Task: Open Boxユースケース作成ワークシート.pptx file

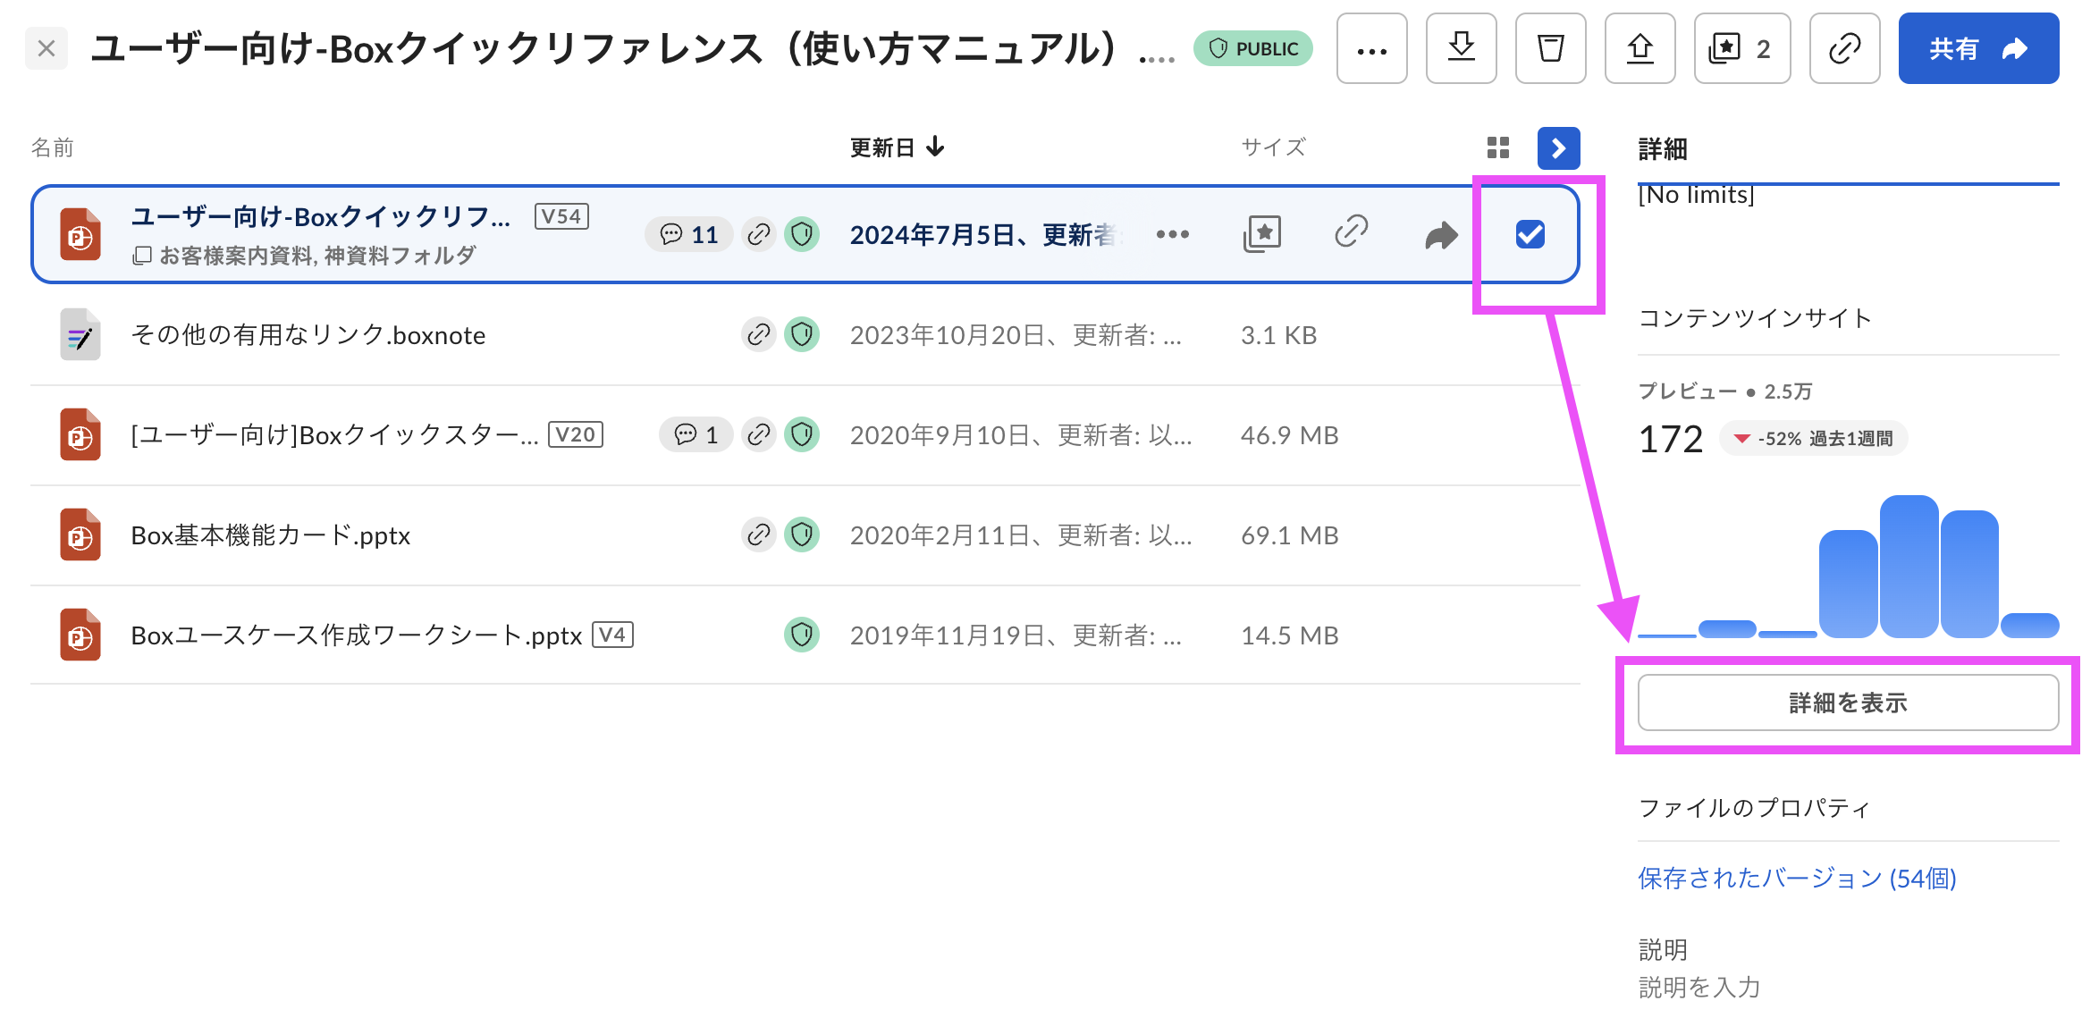Action: 357,635
